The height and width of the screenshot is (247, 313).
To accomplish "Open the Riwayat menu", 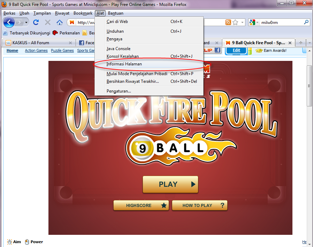I will (x=62, y=13).
